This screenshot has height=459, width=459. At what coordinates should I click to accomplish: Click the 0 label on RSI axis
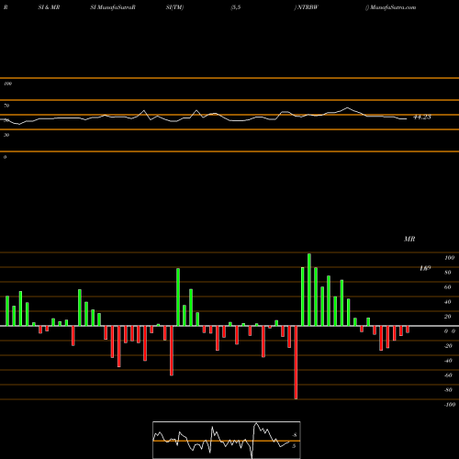[x=5, y=157]
